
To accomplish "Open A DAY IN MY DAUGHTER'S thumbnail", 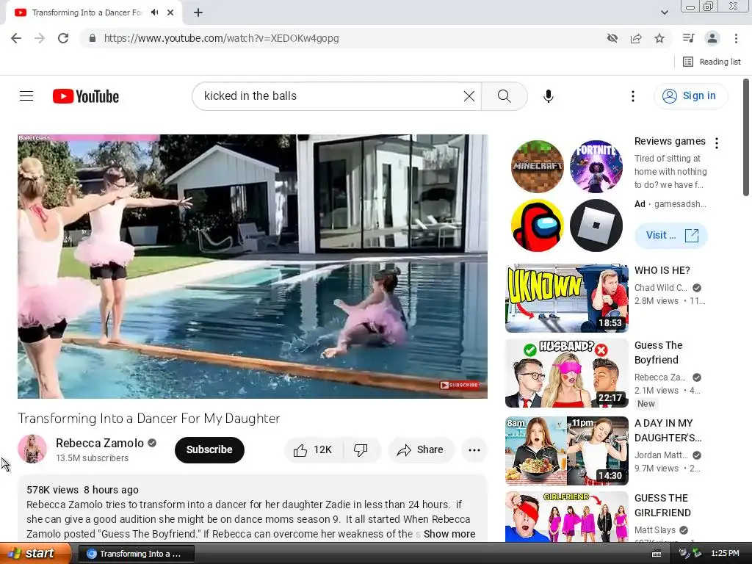I will coord(567,451).
